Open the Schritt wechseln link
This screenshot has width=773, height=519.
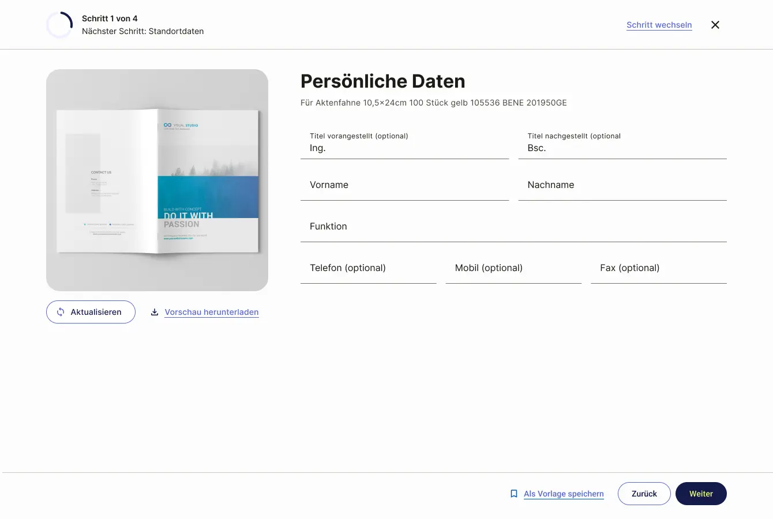[659, 25]
